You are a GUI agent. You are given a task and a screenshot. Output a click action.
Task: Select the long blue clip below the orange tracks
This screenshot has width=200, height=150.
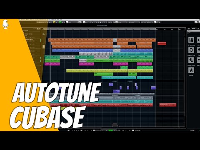102,50
